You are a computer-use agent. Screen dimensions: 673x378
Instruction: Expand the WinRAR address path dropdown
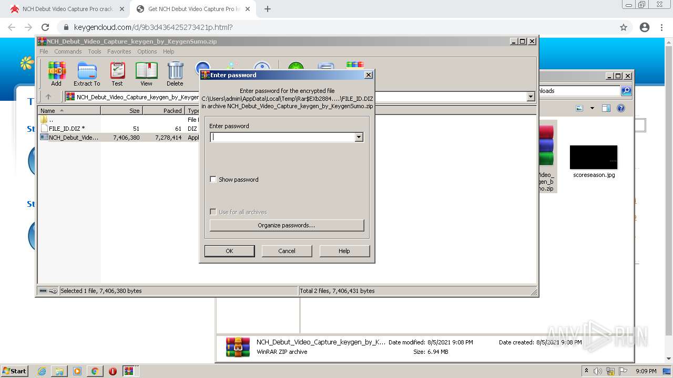(x=531, y=97)
